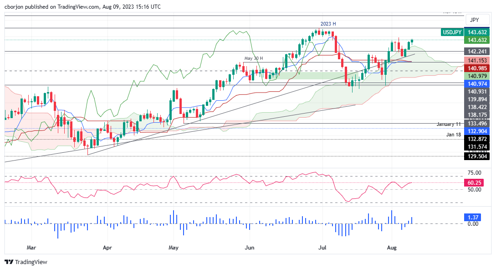Open the JPY currency selector
The height and width of the screenshot is (270, 496).
[x=477, y=20]
